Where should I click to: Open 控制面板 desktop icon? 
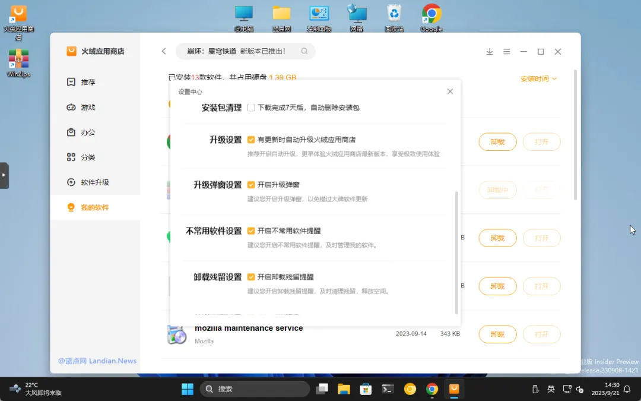(x=319, y=18)
